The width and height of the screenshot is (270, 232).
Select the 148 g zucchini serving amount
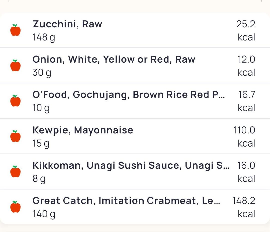coord(44,38)
